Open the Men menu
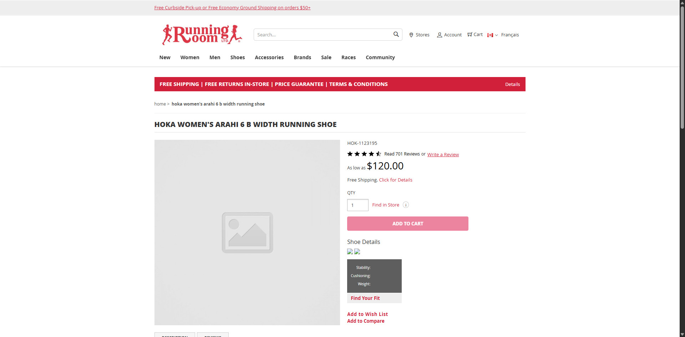The image size is (685, 337). (x=215, y=57)
